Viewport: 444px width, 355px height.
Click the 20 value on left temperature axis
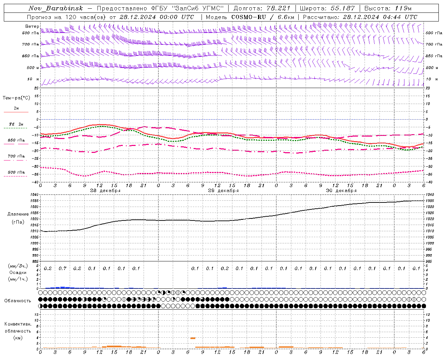click(x=37, y=88)
